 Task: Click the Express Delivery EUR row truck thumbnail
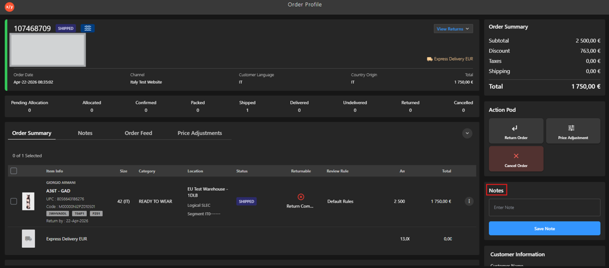[x=29, y=239]
